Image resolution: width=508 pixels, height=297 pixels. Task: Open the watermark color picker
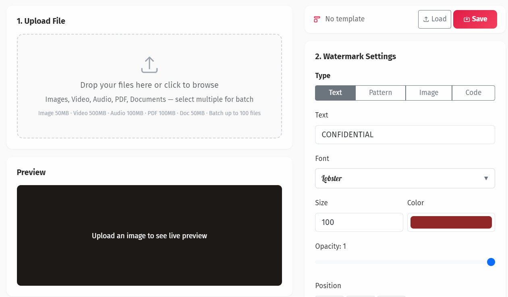pyautogui.click(x=451, y=222)
